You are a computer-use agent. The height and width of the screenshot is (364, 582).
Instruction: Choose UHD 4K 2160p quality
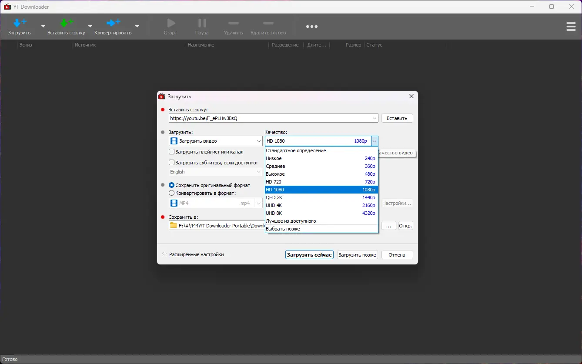pyautogui.click(x=321, y=205)
